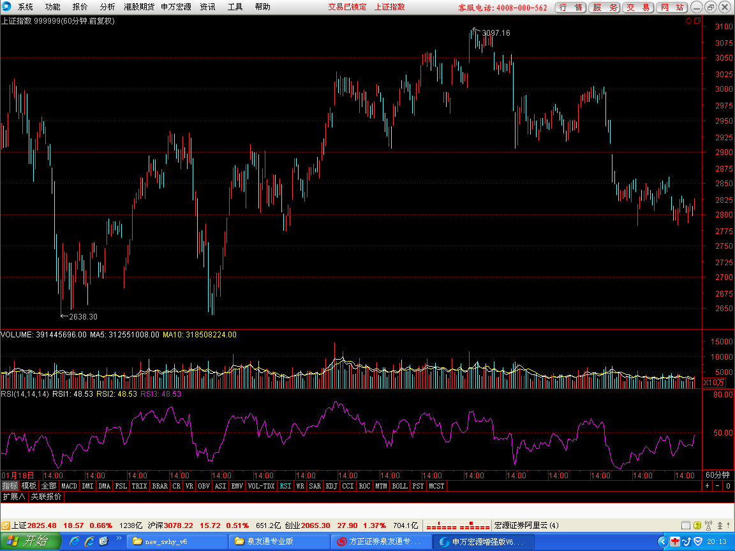Open the 资讯 menu
Image resolution: width=735 pixels, height=551 pixels.
pyautogui.click(x=207, y=7)
